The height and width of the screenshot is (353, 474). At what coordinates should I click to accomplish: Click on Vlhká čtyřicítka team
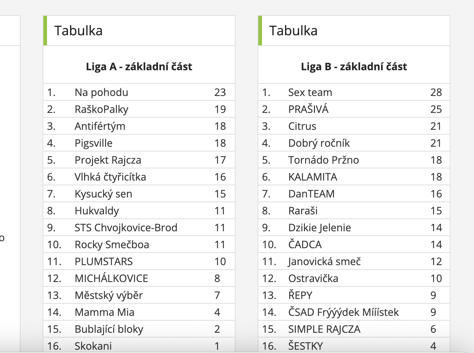click(110, 177)
